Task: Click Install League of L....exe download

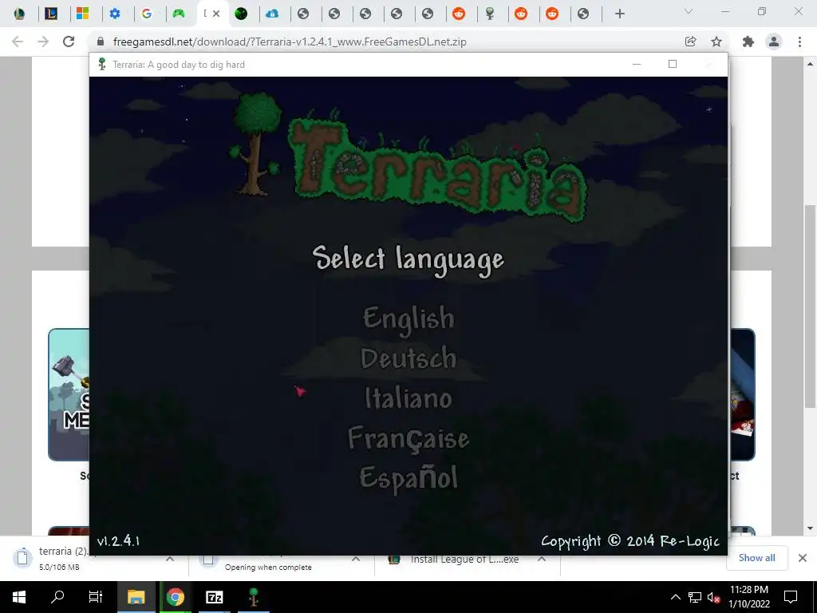Action: point(464,560)
